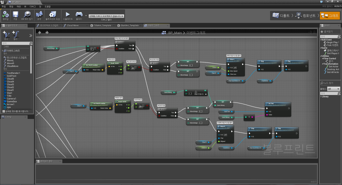The height and width of the screenshot is (185, 342).
Task: Select the Camera1 variable icon
Action: tap(5, 98)
